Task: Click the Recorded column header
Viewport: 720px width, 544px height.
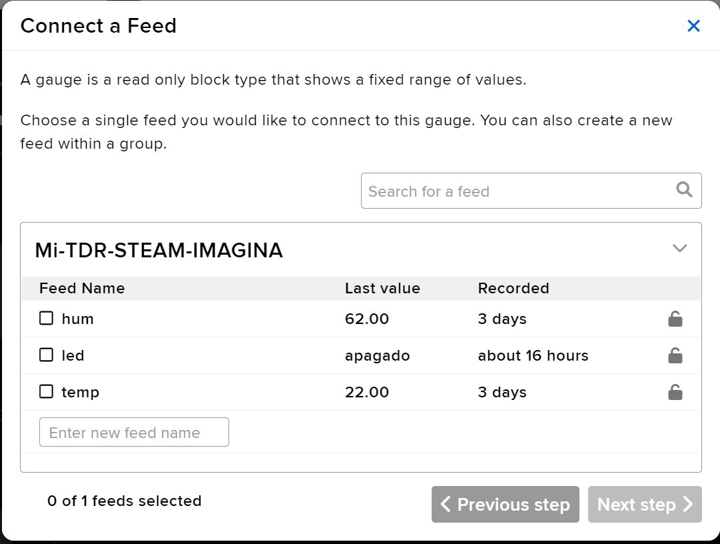Action: tap(514, 288)
